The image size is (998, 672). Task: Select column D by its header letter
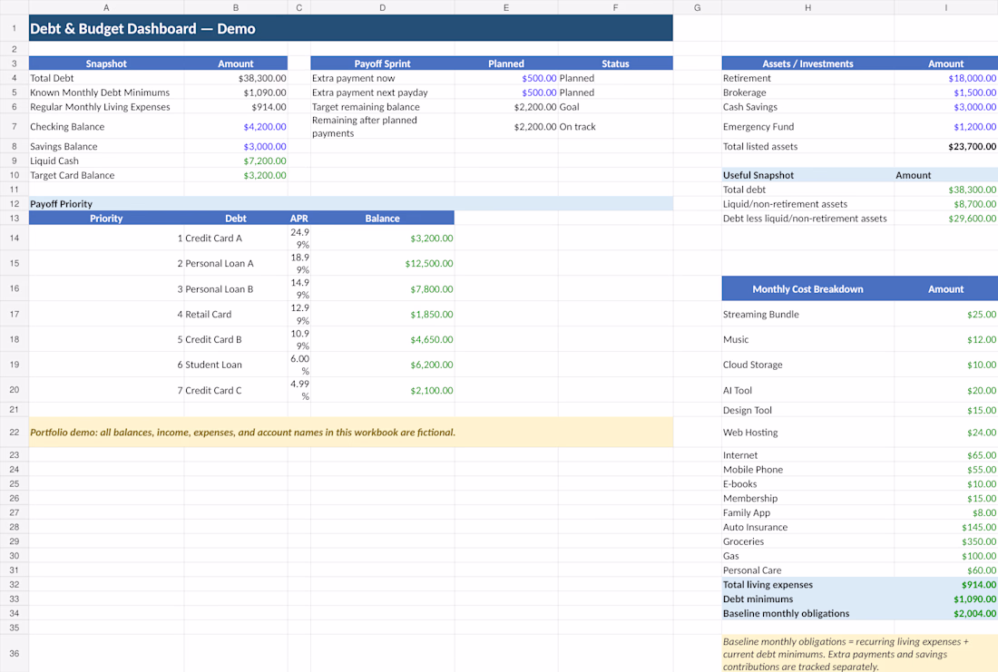383,7
